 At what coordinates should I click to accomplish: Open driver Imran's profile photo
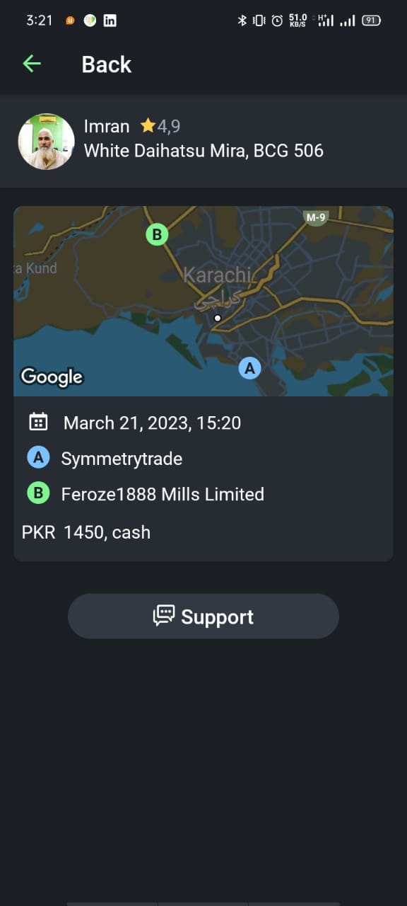(46, 142)
